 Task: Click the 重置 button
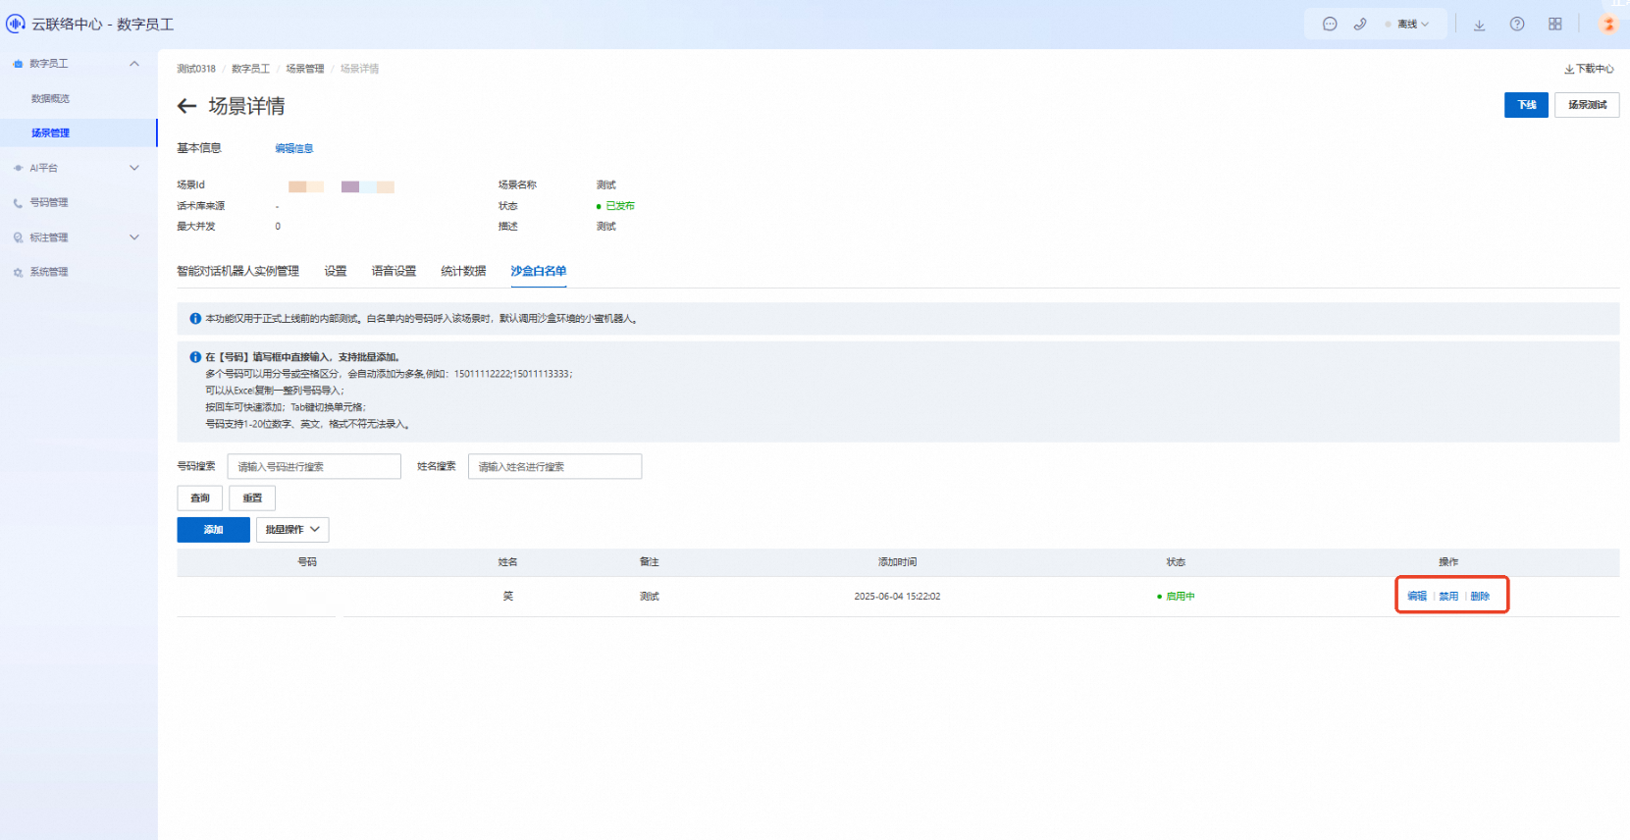click(x=252, y=498)
